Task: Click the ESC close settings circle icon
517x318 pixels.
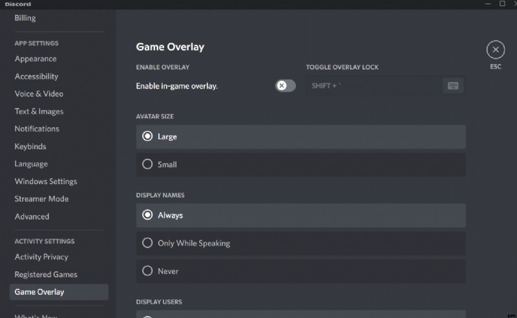Action: [x=495, y=50]
